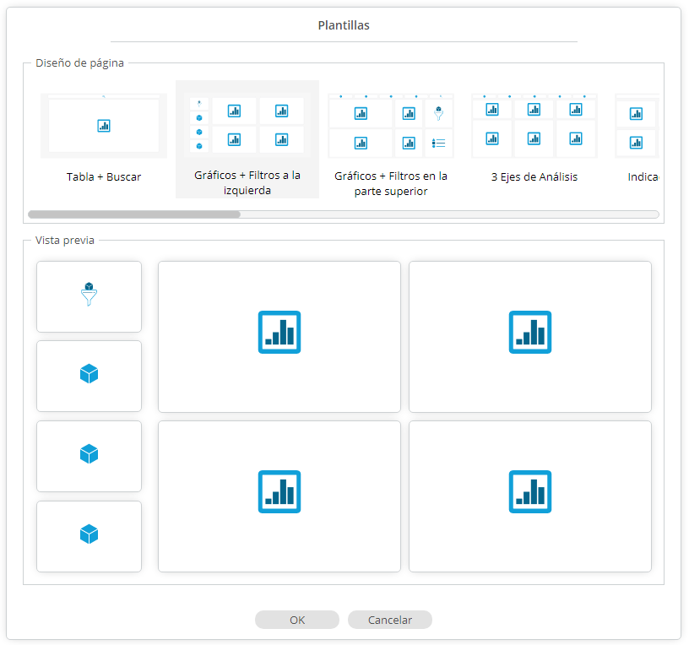This screenshot has height=645, width=689.
Task: Choose Gráficos + Filtros en la parte superior thumbnail
Action: pyautogui.click(x=391, y=126)
